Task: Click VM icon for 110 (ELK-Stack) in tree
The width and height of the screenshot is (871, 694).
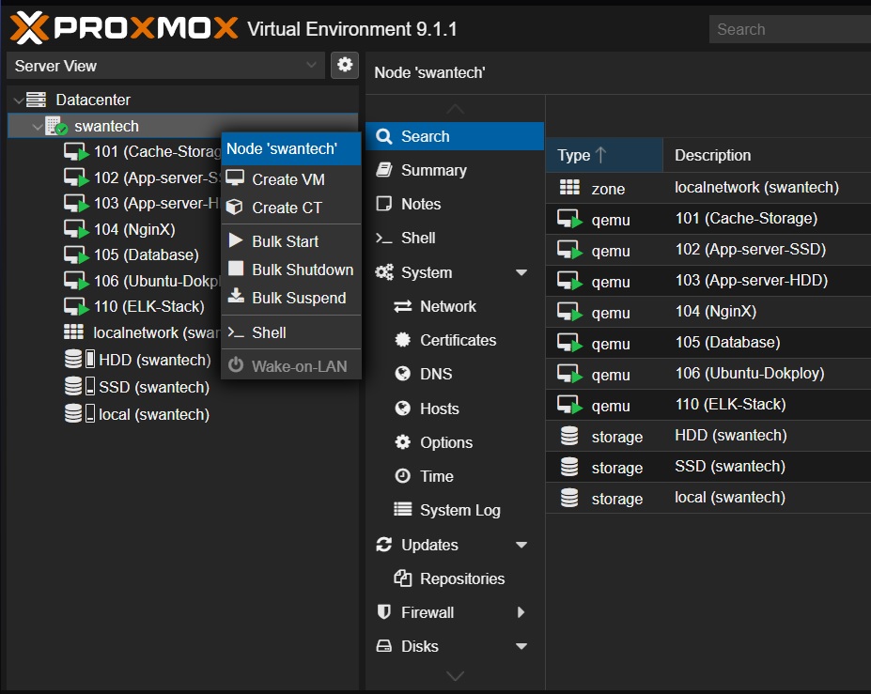Action: coord(76,306)
